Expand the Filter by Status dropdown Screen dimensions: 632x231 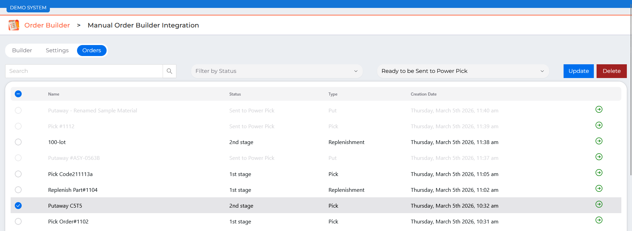coord(276,71)
